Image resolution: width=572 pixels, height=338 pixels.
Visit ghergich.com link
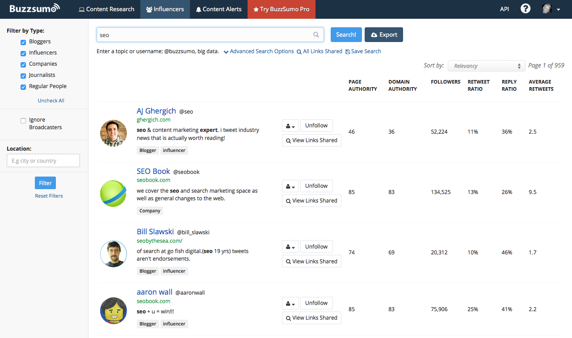click(x=153, y=120)
